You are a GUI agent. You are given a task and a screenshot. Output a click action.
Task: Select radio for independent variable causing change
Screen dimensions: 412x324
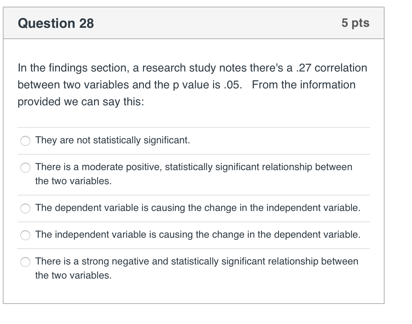tap(26, 235)
